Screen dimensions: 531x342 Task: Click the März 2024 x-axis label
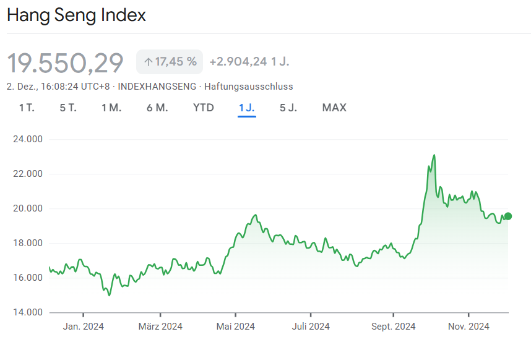click(160, 327)
